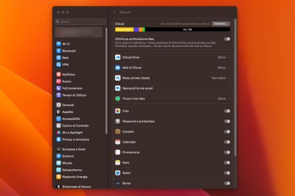Click the Sfondo wallpaper icon
The image size is (295, 196).
[59, 163]
